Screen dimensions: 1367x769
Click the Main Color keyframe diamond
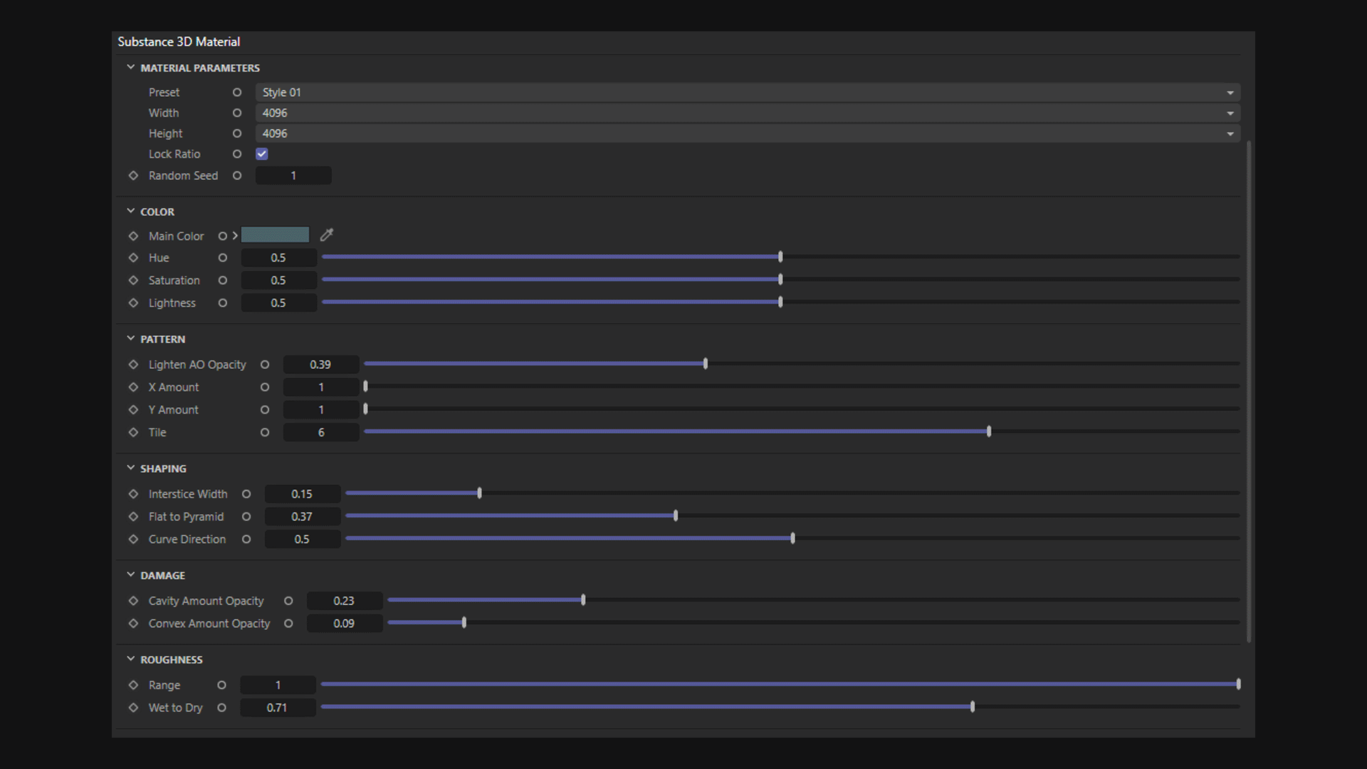[133, 236]
